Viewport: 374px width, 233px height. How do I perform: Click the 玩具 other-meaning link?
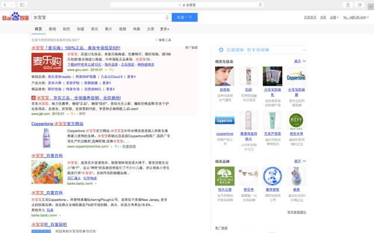click(x=50, y=210)
